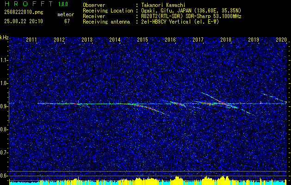Click the 'Receiving Location' label
Viewport: 291px width, 185px height.
pyautogui.click(x=108, y=11)
